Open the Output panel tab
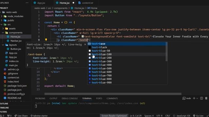209x117 pixels. [x=53, y=98]
